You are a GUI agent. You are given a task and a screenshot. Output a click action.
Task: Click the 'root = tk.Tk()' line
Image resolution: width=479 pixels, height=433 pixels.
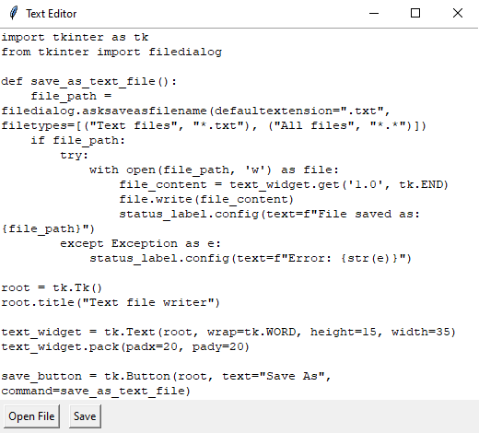(x=52, y=287)
